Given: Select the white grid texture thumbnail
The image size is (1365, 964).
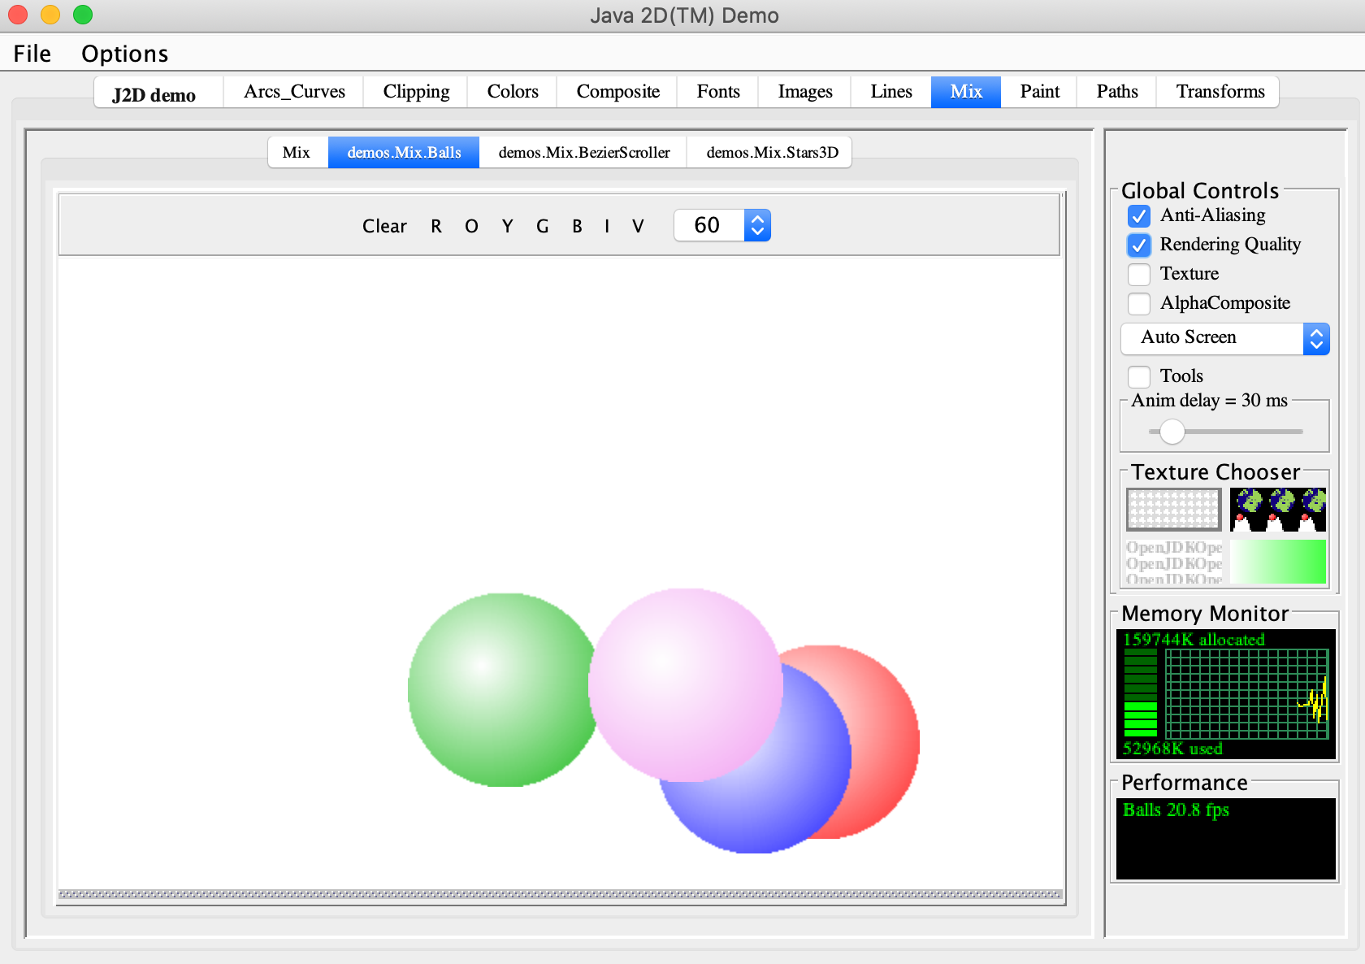Looking at the screenshot, I should [x=1173, y=510].
